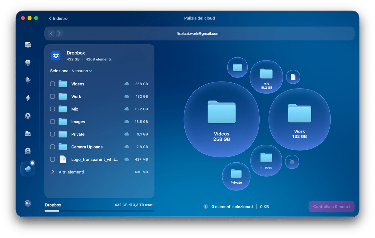Screen dimensions: 375x238
Task: Expand the Altri elementi row
Action: [x=53, y=172]
